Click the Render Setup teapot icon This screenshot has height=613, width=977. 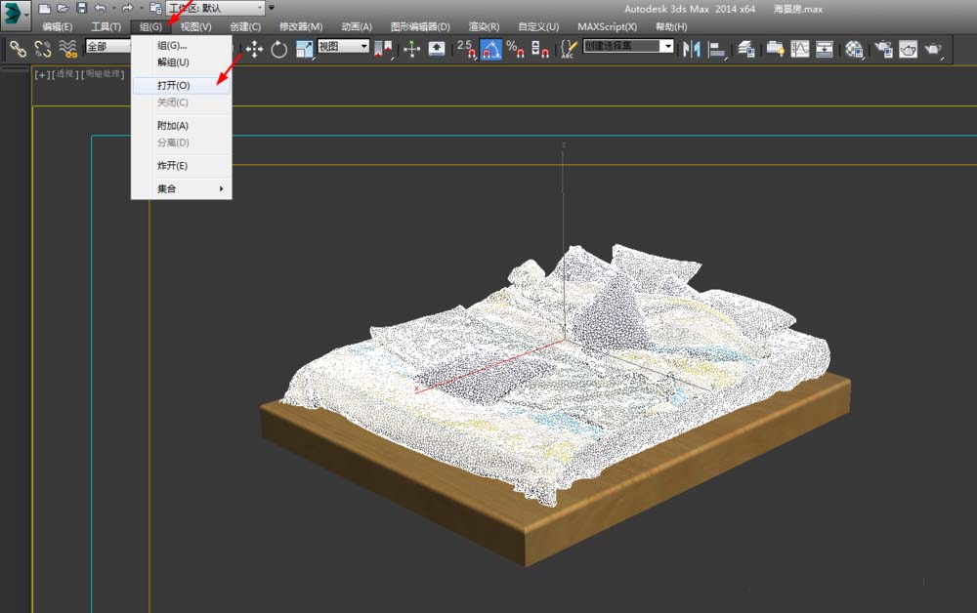[x=883, y=48]
